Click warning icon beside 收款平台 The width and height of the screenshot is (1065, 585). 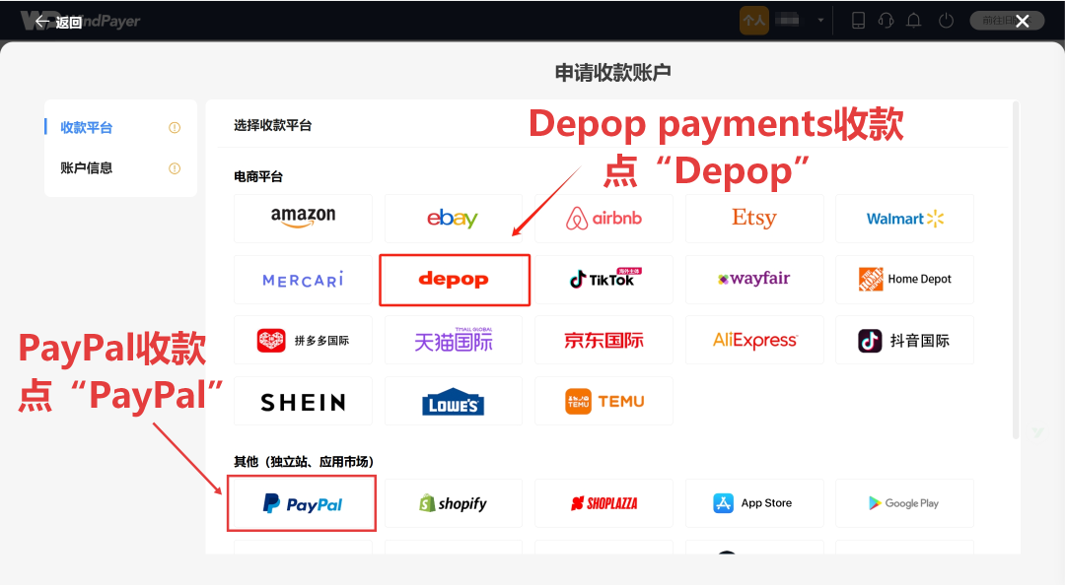175,128
